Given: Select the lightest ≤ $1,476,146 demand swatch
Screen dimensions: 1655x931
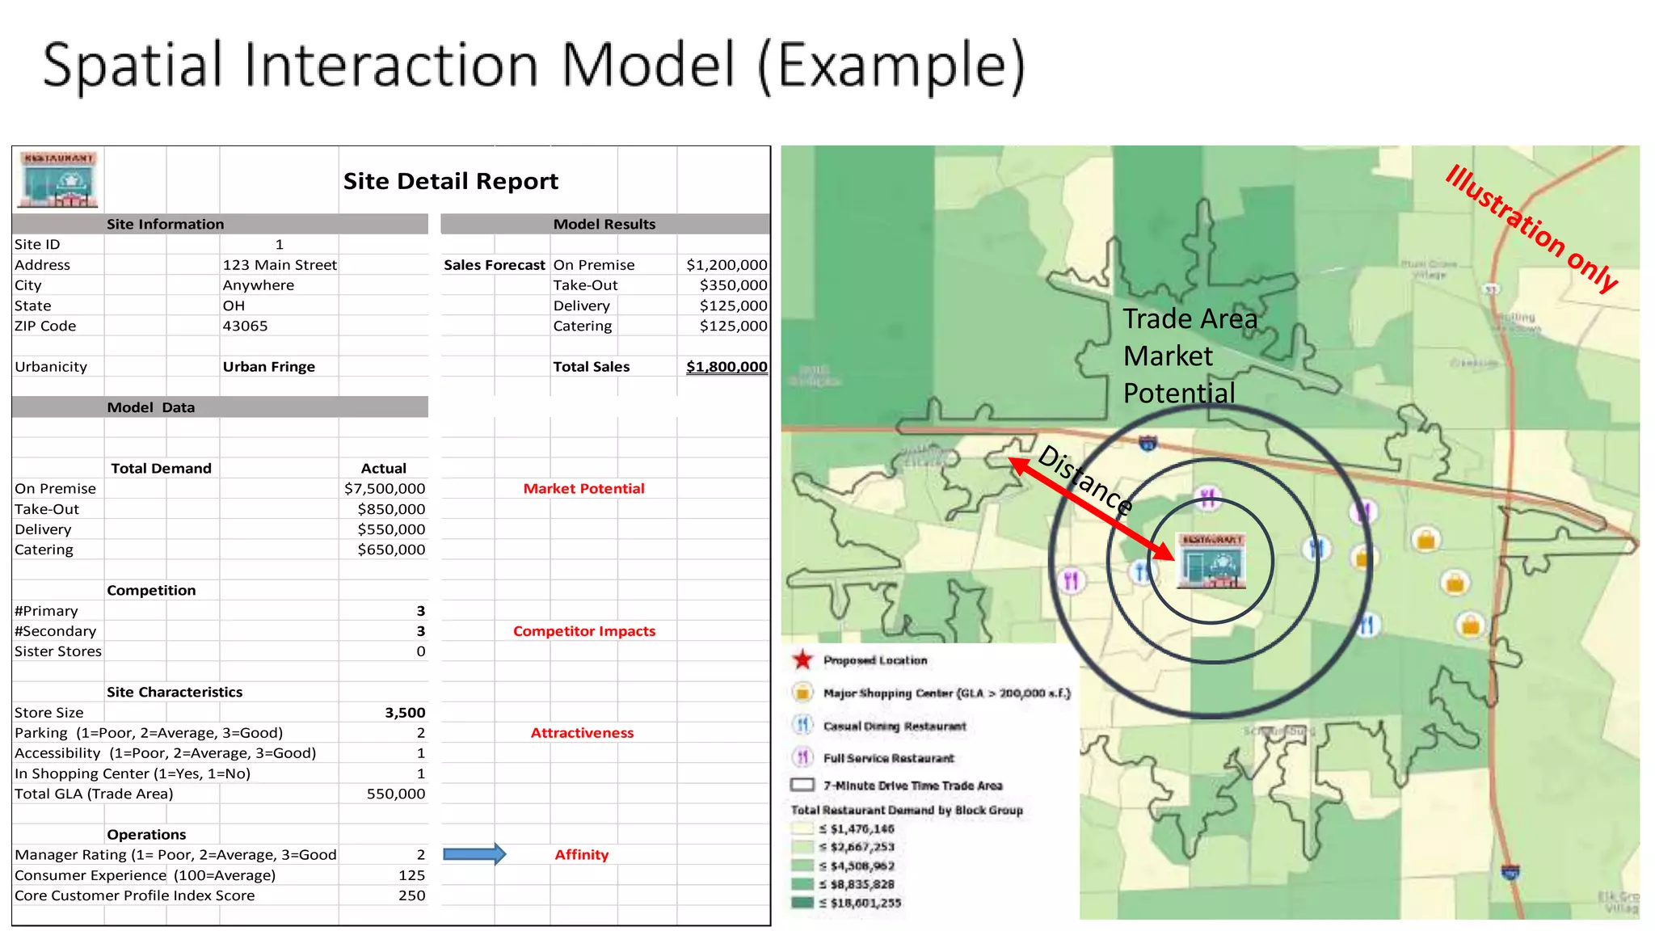Looking at the screenshot, I should (x=802, y=828).
